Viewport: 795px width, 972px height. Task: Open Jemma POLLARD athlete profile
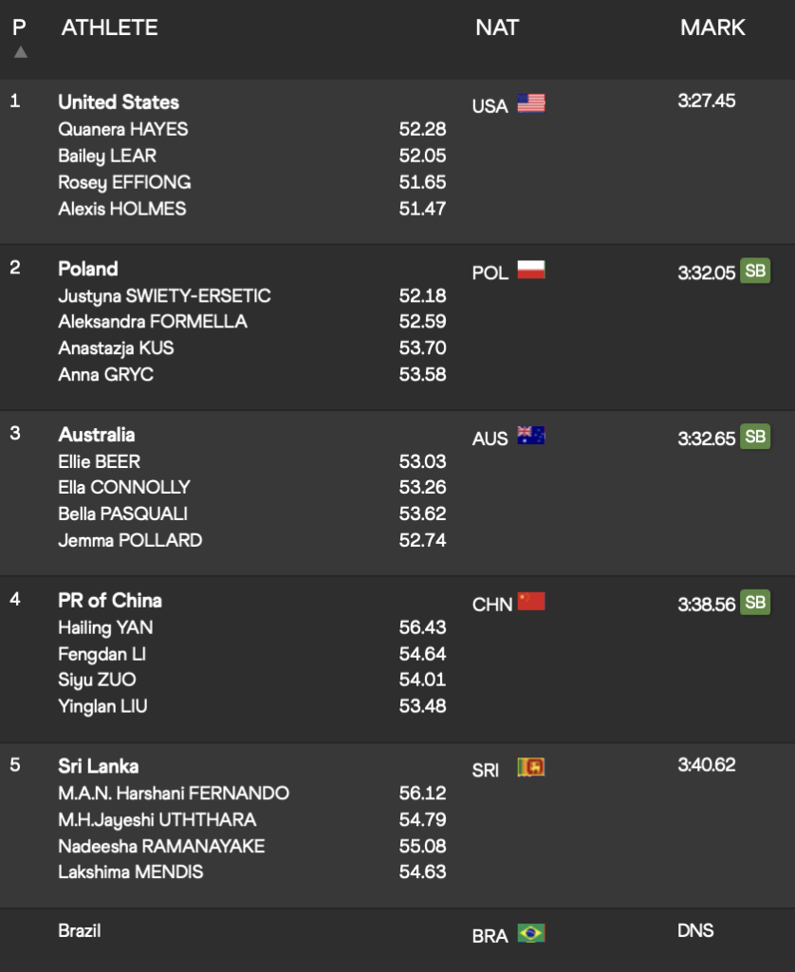(x=130, y=540)
